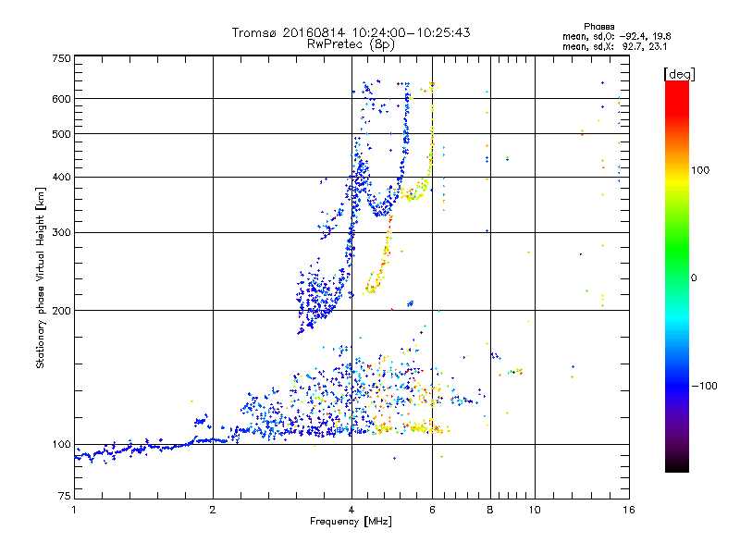Image resolution: width=740 pixels, height=555 pixels.
Task: Click the colorbar label '100'
Action: (x=700, y=170)
